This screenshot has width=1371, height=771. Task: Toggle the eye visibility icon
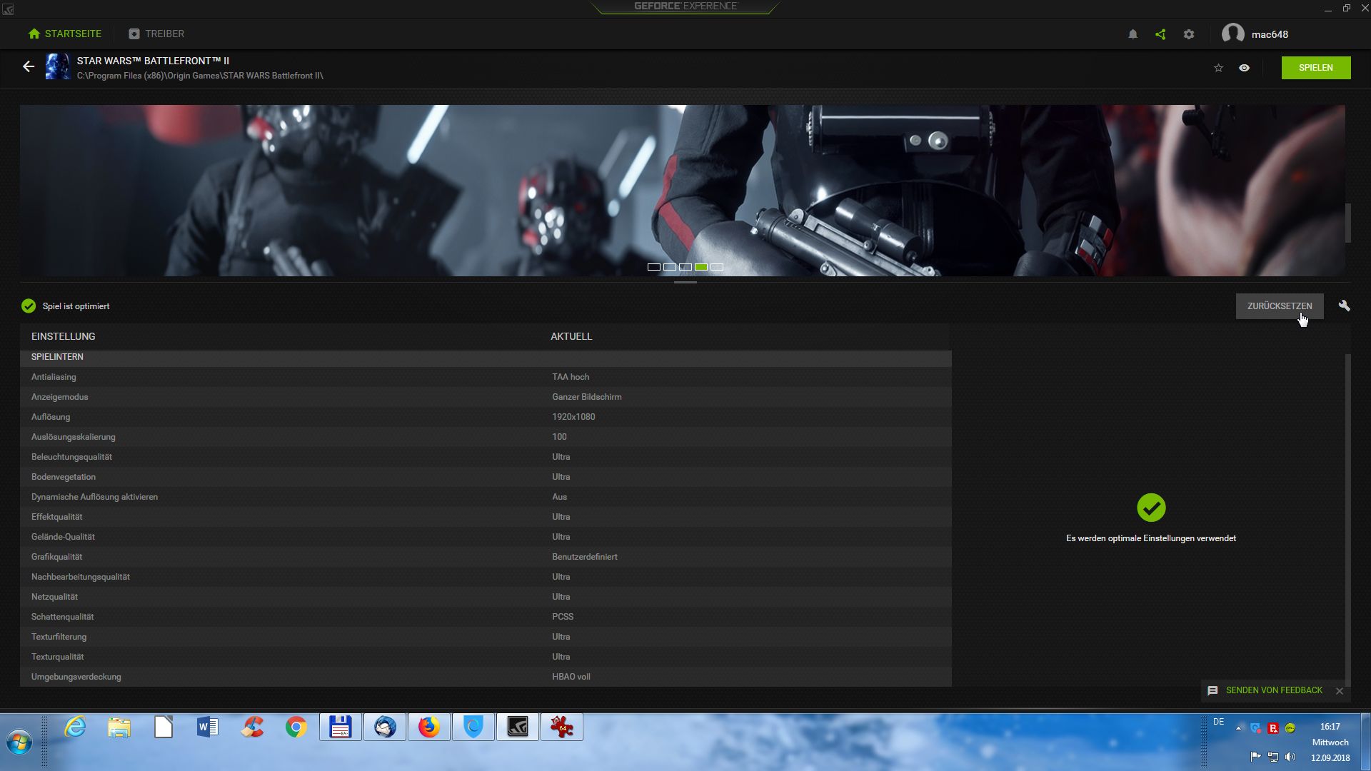1244,68
